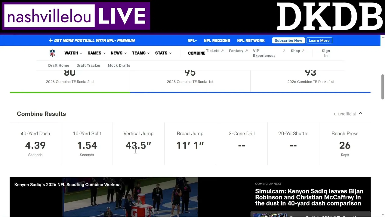Select the card ranked 2026 Combine TE 2nd
The image size is (385, 217).
(70, 81)
